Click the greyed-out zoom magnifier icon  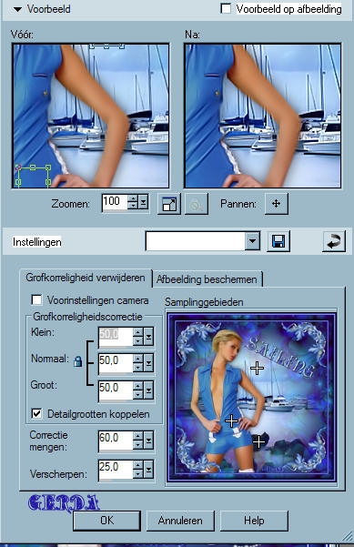point(197,204)
